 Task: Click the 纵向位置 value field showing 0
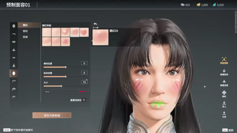(84, 73)
